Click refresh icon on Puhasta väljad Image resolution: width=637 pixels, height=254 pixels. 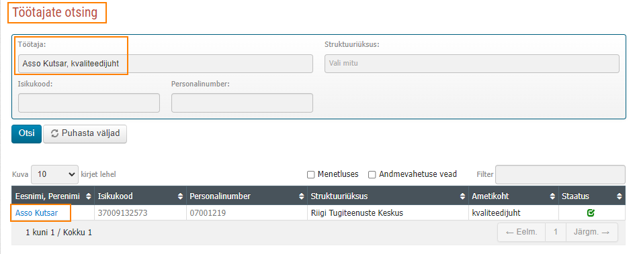click(x=55, y=133)
